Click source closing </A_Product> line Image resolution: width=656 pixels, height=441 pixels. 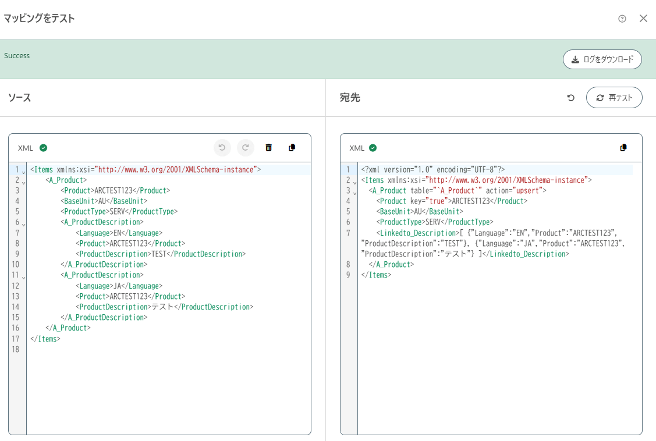coord(68,328)
